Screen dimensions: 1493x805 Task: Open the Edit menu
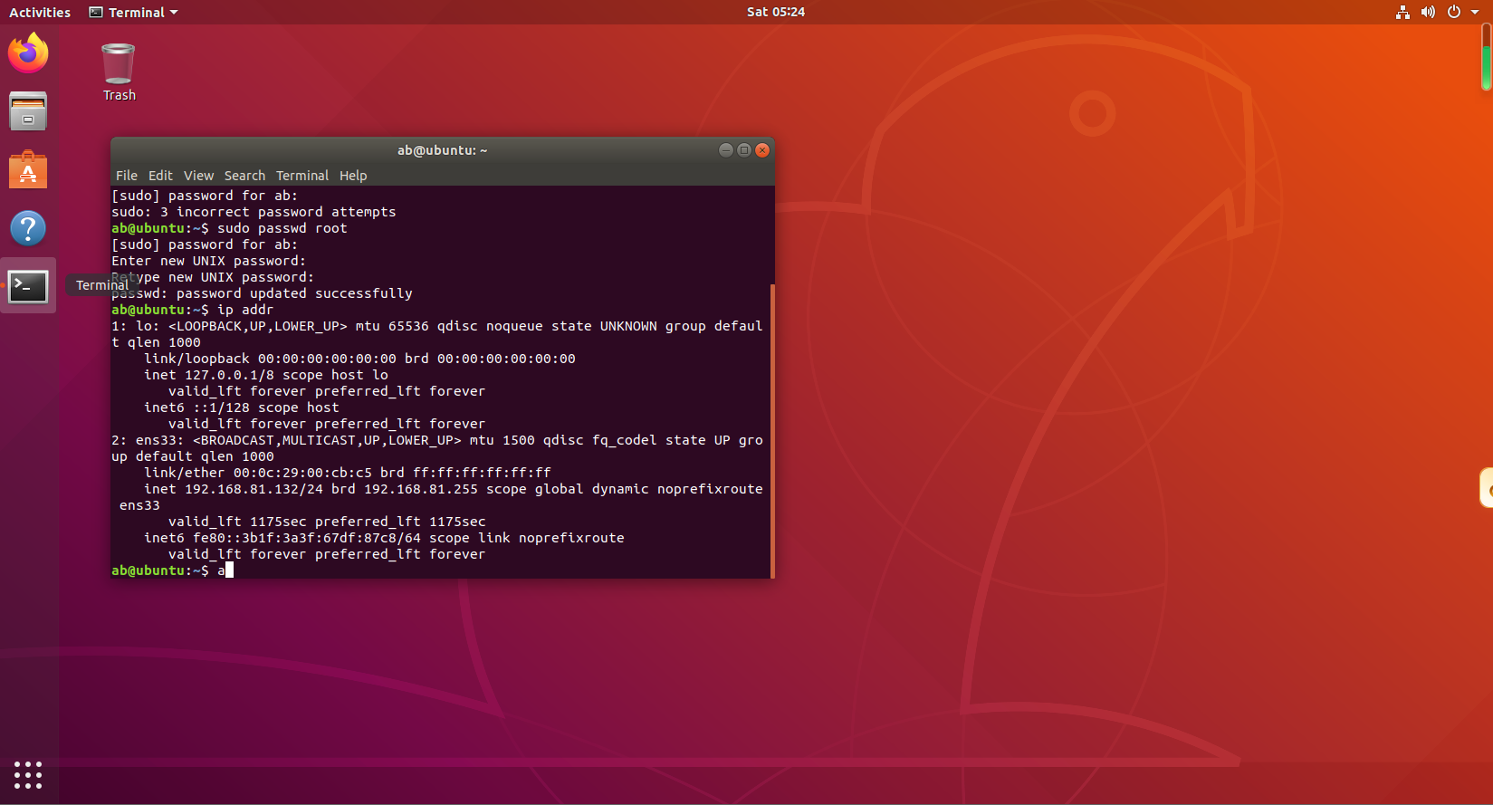coord(160,176)
